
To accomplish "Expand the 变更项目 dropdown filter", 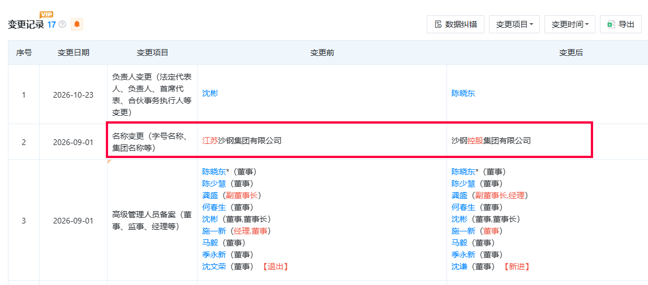I will tap(514, 24).
